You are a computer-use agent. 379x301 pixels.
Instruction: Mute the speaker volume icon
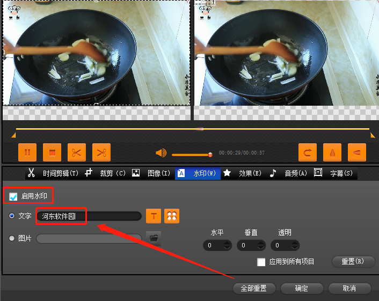(x=161, y=153)
